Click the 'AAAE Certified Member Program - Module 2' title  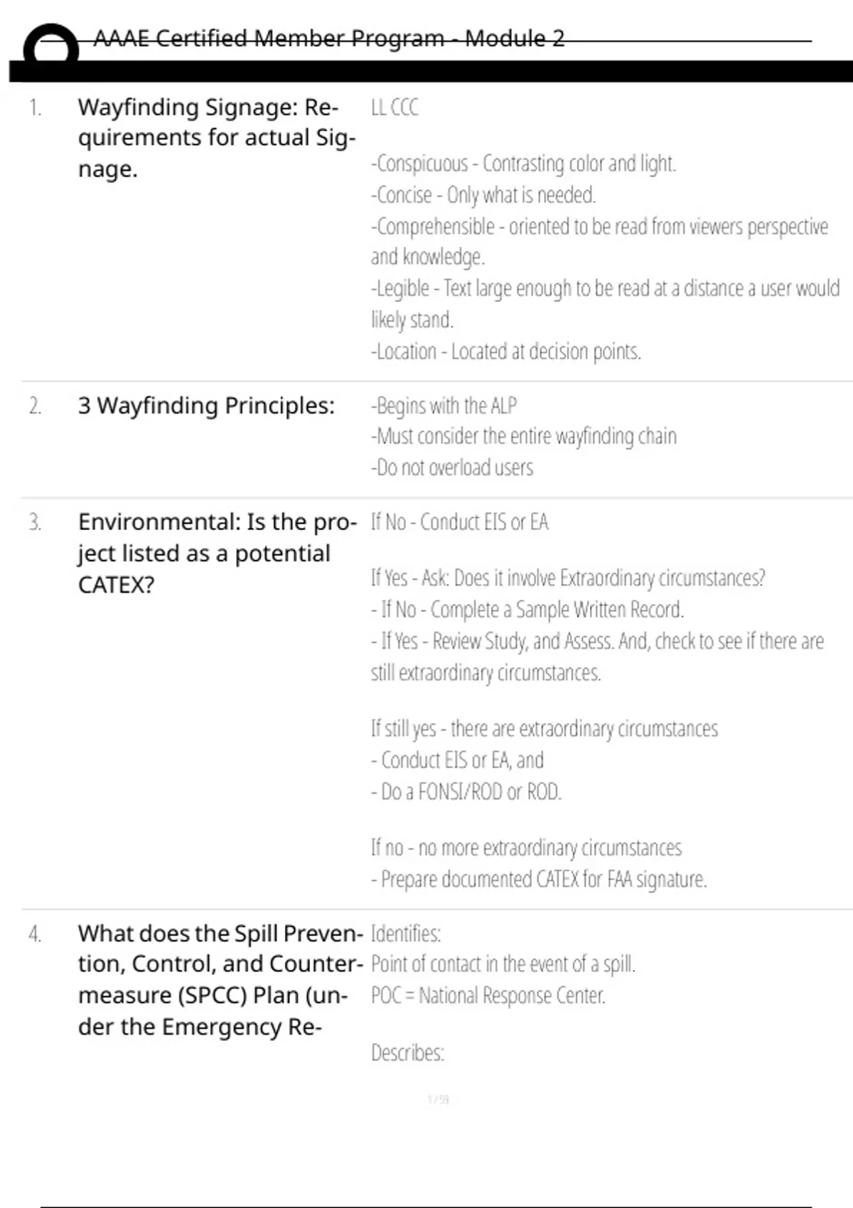[328, 38]
